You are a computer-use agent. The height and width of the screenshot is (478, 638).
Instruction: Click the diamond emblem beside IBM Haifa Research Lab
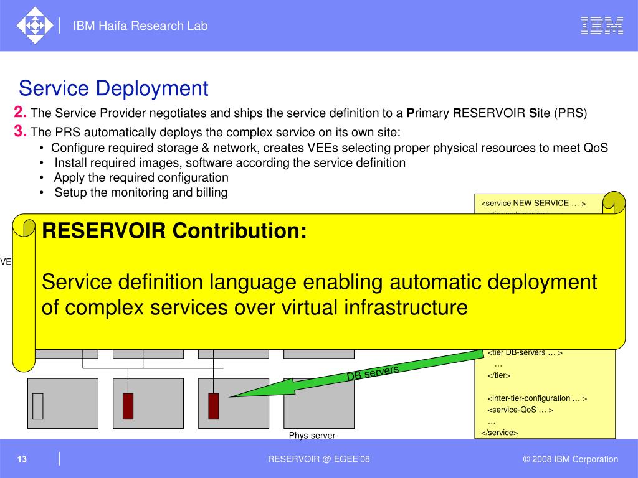tap(35, 25)
